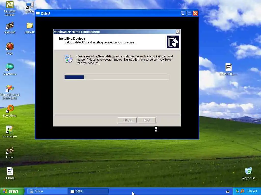Open the Microsoft Outlook desktop icon
Screen dimensions: 261x195
pyautogui.click(x=10, y=8)
